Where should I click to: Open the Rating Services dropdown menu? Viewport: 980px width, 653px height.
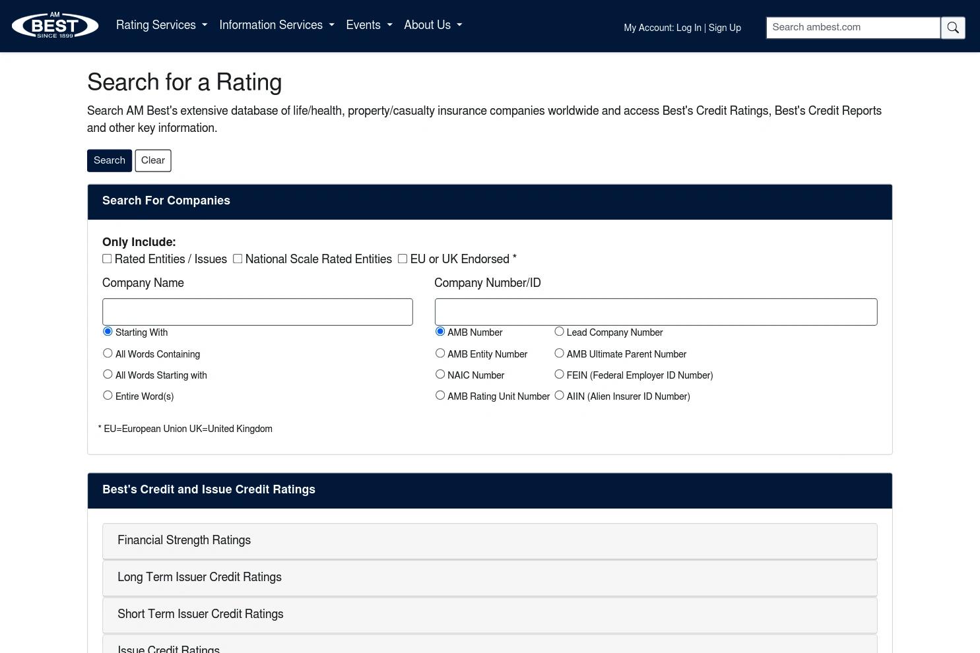(x=162, y=25)
